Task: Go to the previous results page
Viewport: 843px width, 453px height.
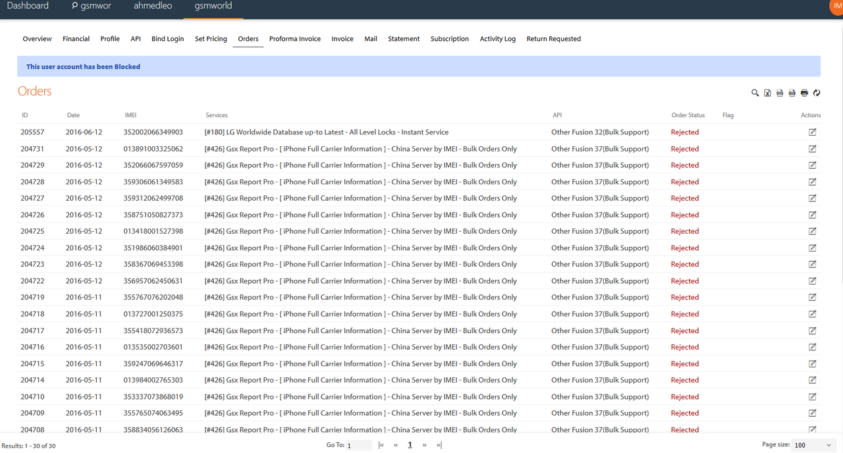Action: (x=396, y=445)
